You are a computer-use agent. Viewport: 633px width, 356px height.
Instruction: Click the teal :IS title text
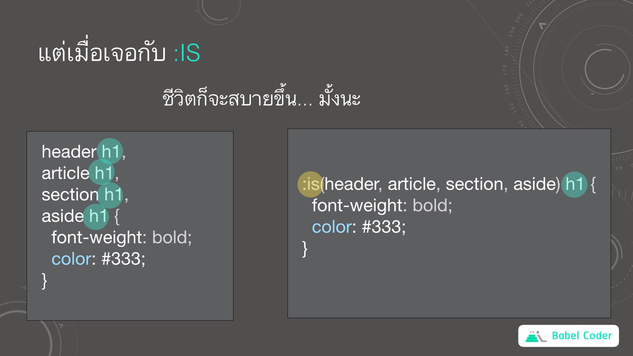point(187,53)
